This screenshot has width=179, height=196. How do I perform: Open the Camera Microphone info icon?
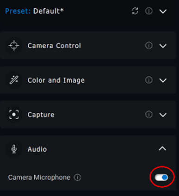pyautogui.click(x=77, y=178)
